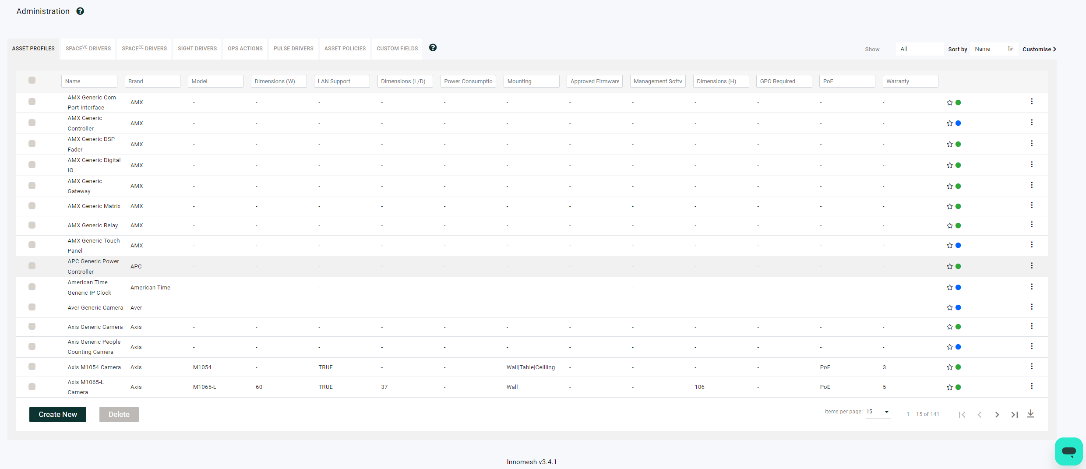Click the M1065-L model cell
Viewport: 1086px width, 469px height.
(x=205, y=387)
